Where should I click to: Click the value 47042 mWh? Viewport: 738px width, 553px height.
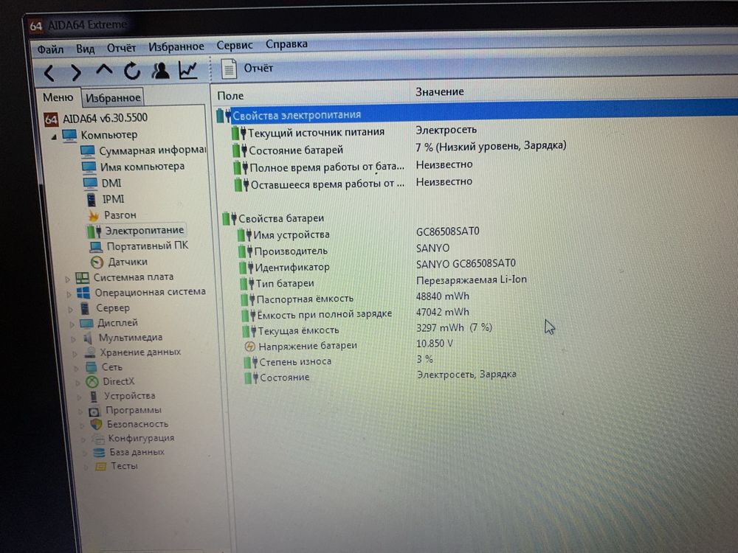click(x=442, y=312)
